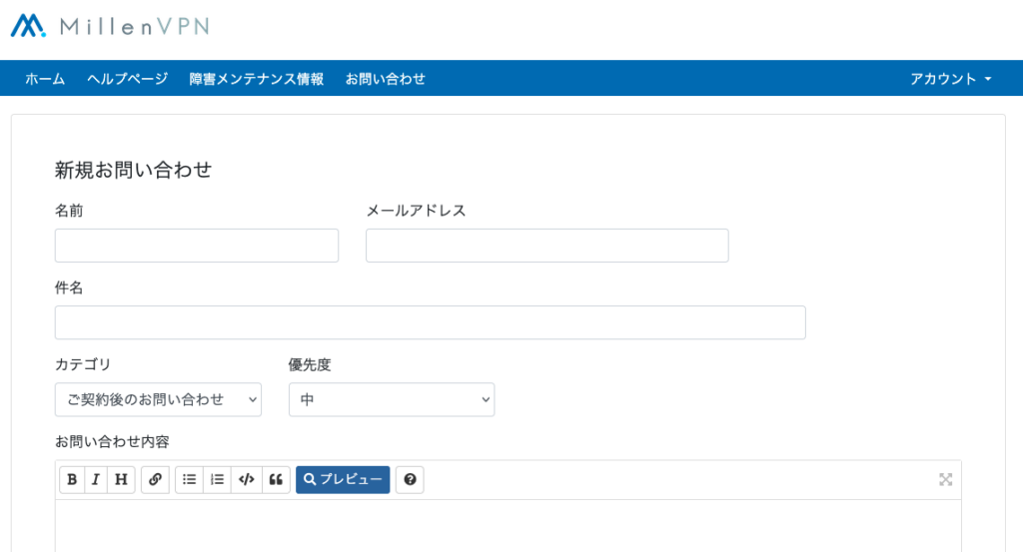
Task: Expand the editor to fullscreen
Action: [945, 480]
